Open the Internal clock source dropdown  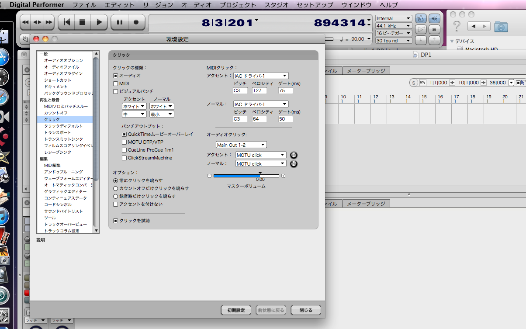tap(394, 18)
